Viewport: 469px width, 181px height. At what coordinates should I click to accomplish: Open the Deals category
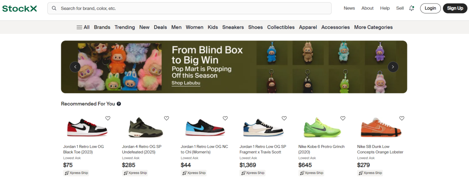(x=160, y=27)
